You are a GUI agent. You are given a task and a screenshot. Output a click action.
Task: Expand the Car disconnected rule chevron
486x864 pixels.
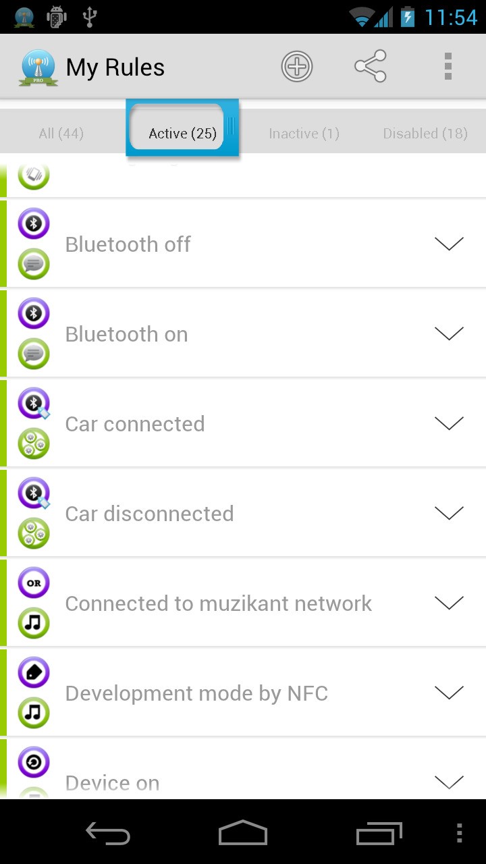coord(449,513)
